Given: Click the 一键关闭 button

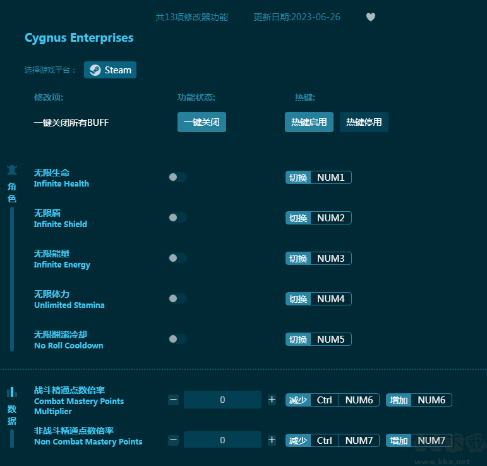Looking at the screenshot, I should [201, 122].
